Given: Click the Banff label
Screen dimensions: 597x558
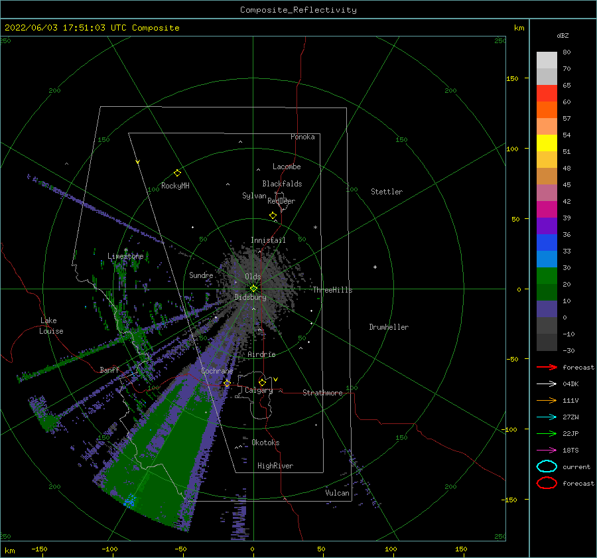Looking at the screenshot, I should [109, 370].
